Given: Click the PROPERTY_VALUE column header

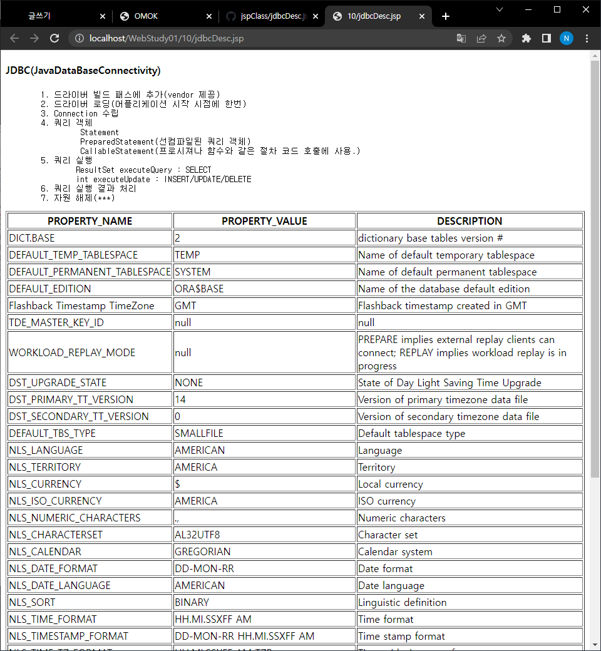Looking at the screenshot, I should [x=264, y=221].
